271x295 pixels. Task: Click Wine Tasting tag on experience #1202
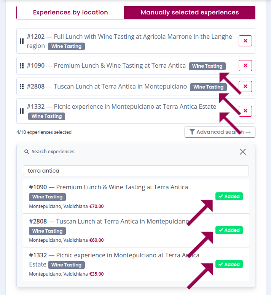66,46
